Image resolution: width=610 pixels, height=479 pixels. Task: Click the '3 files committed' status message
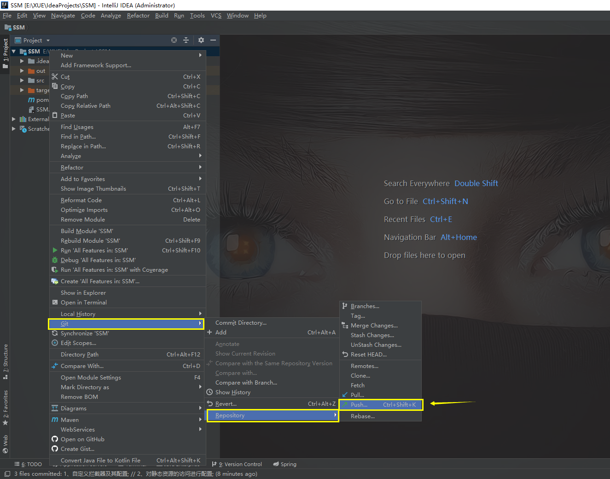136,473
